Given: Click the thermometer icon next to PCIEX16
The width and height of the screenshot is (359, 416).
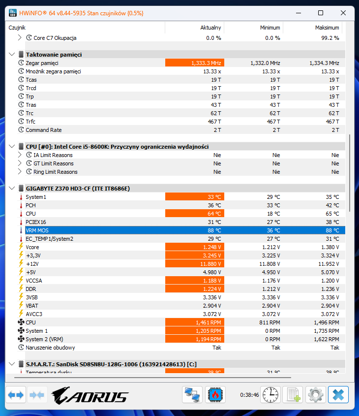Looking at the screenshot, I should [x=21, y=222].
